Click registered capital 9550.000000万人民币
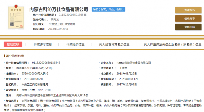The width and height of the screenshot is (204, 112). tap(35, 74)
